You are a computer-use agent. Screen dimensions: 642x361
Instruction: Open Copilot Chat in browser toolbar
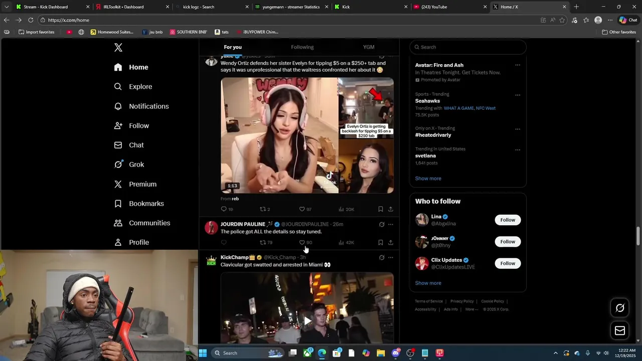(628, 20)
